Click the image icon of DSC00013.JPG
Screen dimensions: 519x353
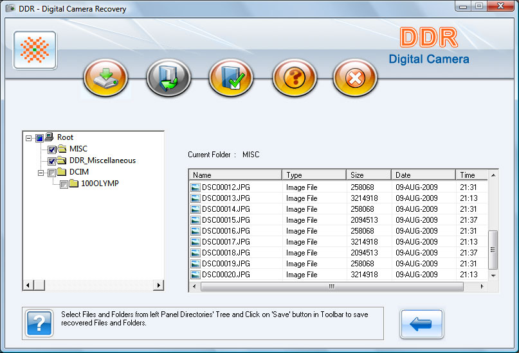point(196,198)
